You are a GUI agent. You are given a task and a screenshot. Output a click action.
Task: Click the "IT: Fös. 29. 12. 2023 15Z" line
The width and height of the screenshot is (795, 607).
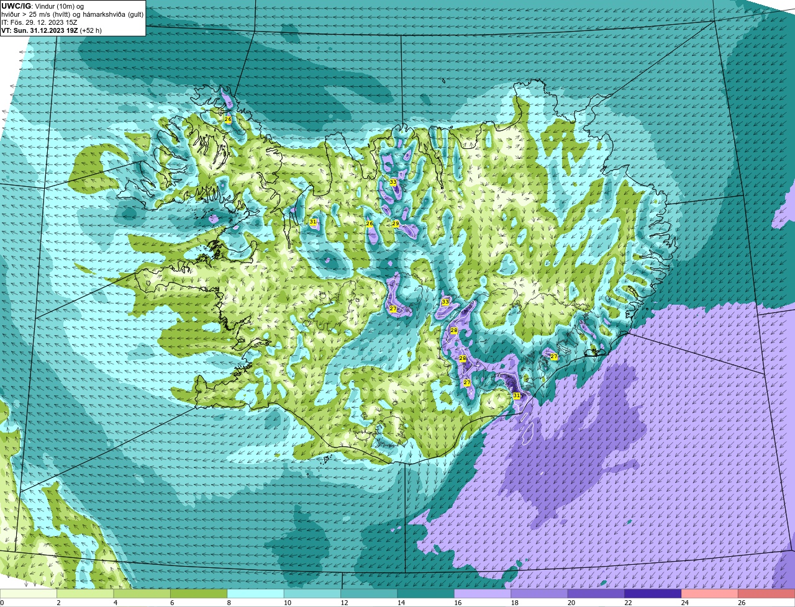39,22
